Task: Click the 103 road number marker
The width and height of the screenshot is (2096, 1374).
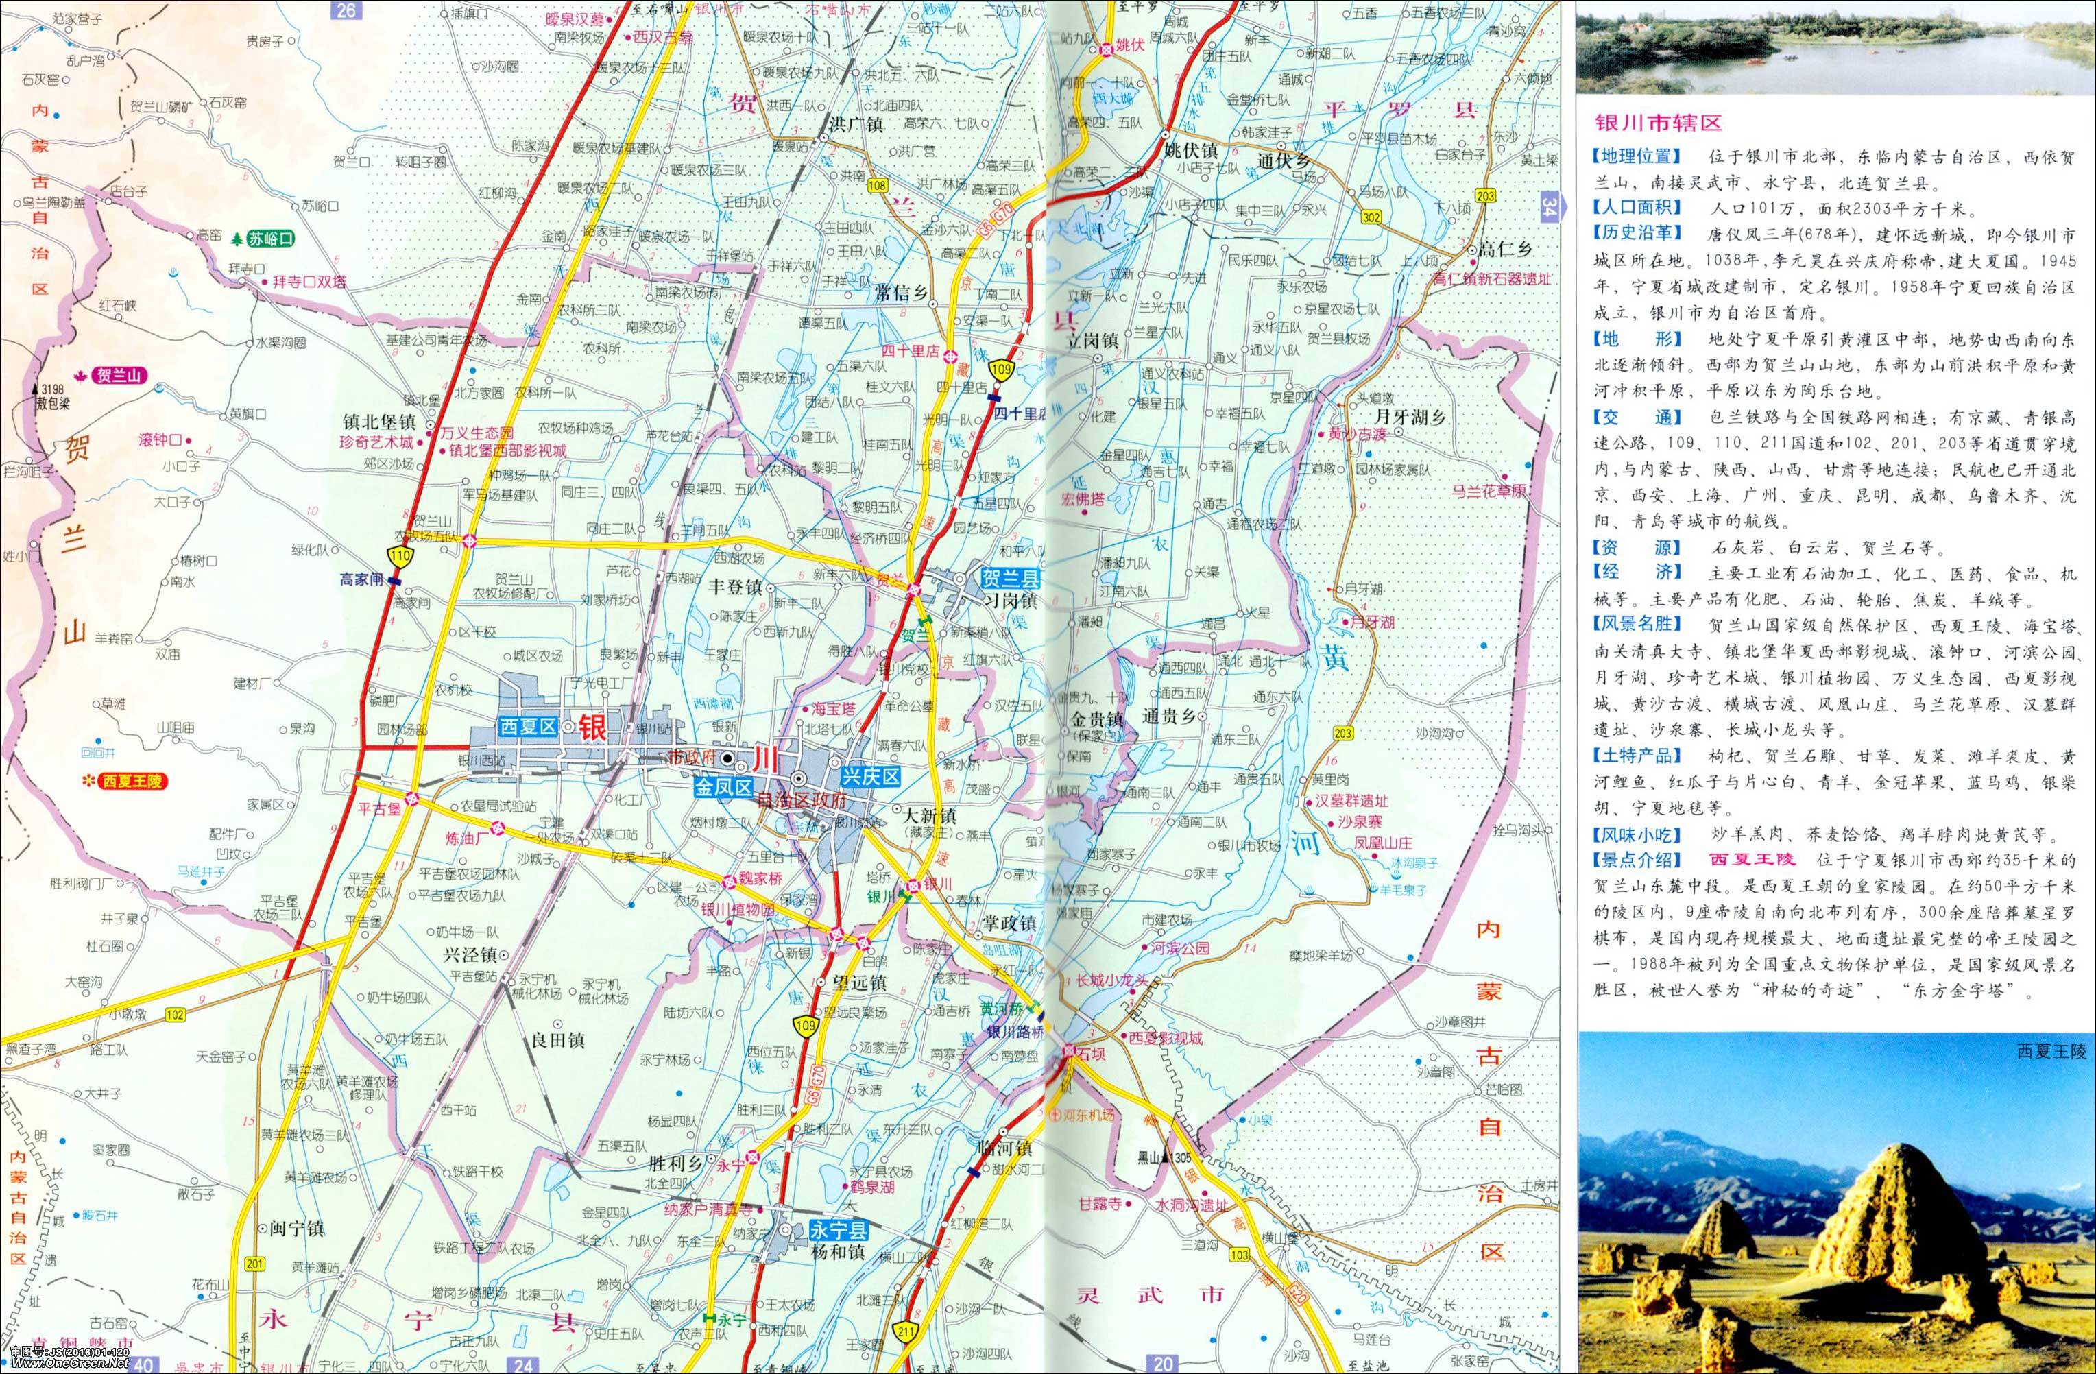Action: [x=1239, y=1255]
